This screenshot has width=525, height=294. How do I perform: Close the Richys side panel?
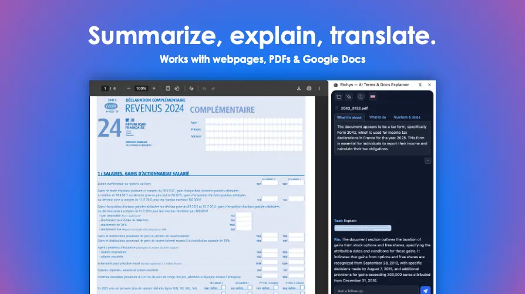pyautogui.click(x=430, y=85)
